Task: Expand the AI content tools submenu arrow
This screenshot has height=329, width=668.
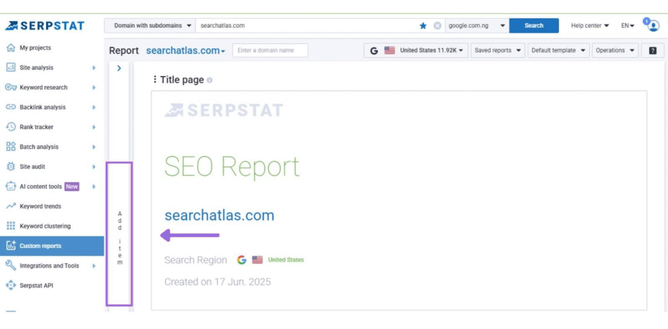Action: tap(94, 186)
